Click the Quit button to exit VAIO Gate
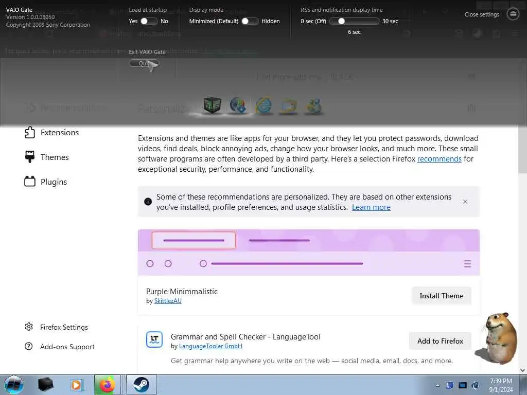 (x=144, y=63)
